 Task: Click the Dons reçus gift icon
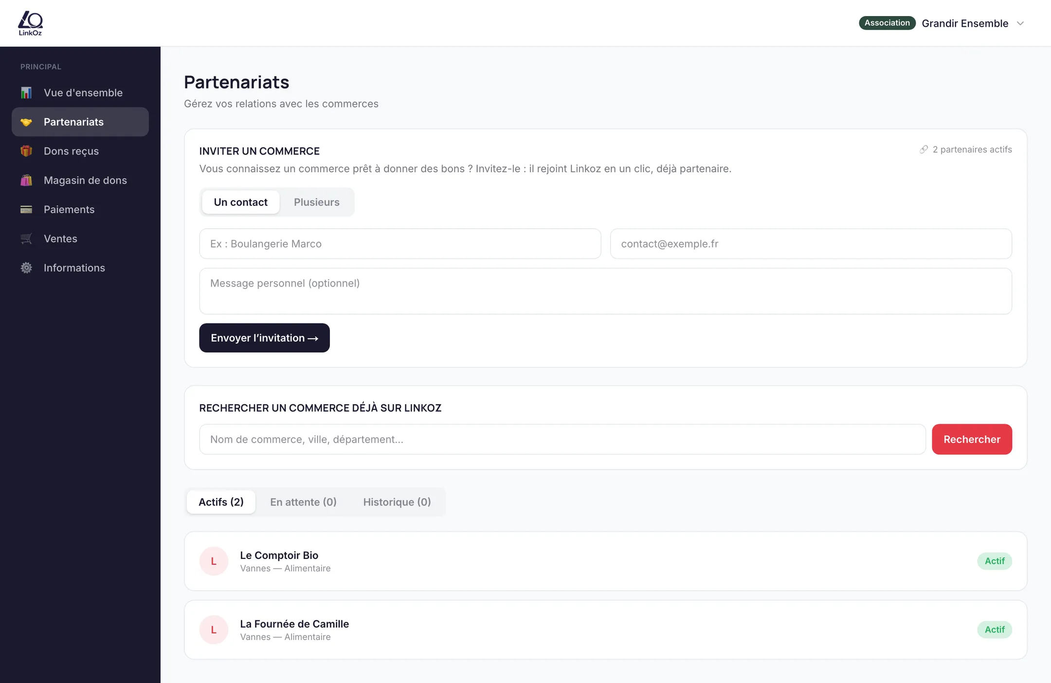[26, 151]
